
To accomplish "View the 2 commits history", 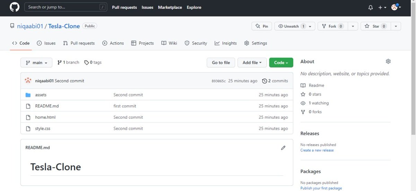I will tap(275, 81).
